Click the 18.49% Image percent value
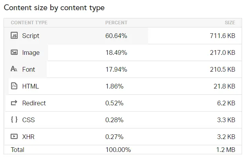This screenshot has height=159, width=246. point(116,53)
